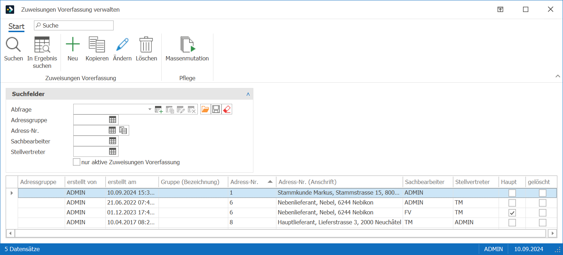Switch to the Start ribbon tab
This screenshot has height=255, width=563.
(x=17, y=26)
